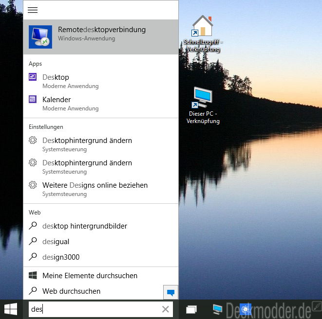The height and width of the screenshot is (319, 322).
Task: Click the Apps section header
Action: click(x=36, y=64)
